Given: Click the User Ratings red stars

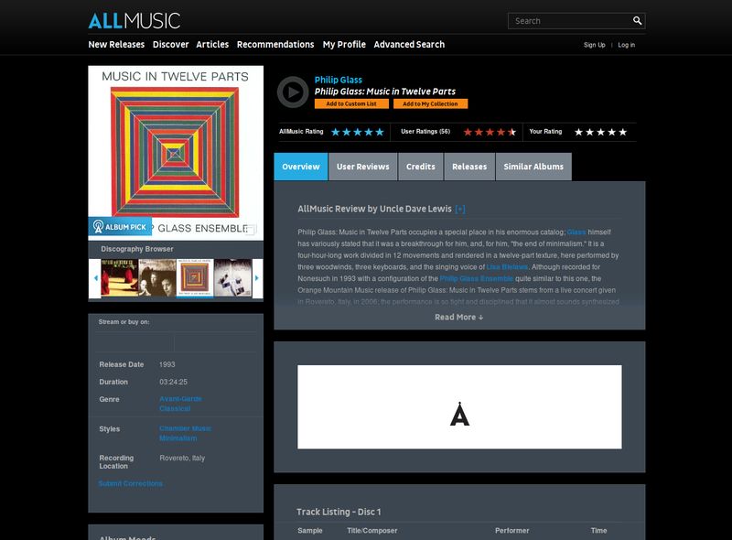Looking at the screenshot, I should (x=490, y=132).
